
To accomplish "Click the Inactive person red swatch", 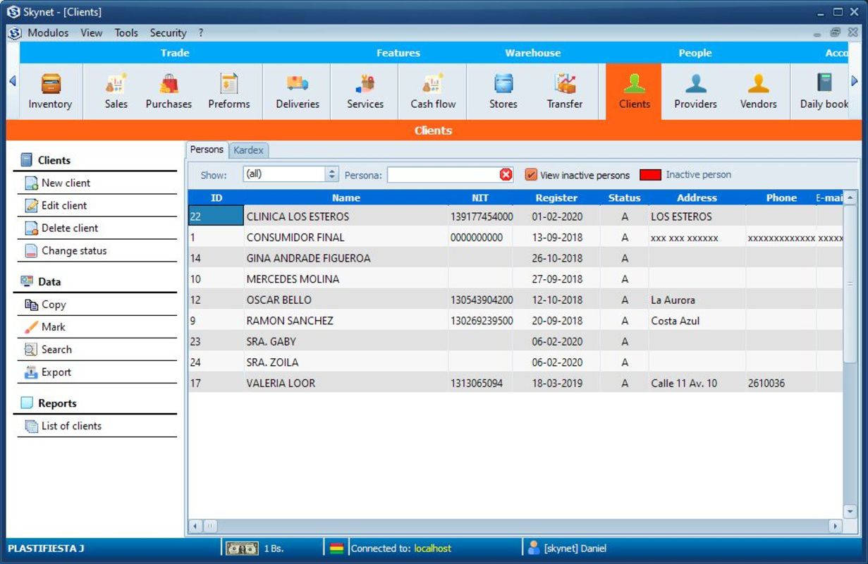I will tap(650, 175).
